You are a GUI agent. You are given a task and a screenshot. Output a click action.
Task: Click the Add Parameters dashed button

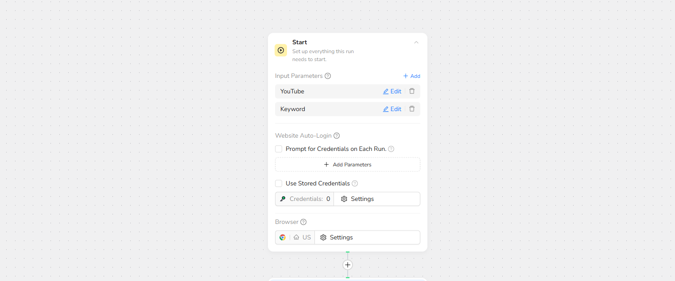(347, 165)
